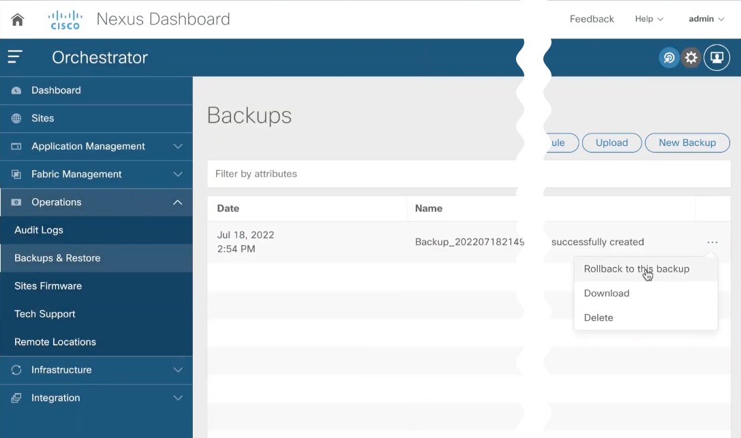The width and height of the screenshot is (741, 438).
Task: Click the Nexus Dashboard title
Action: 163,19
